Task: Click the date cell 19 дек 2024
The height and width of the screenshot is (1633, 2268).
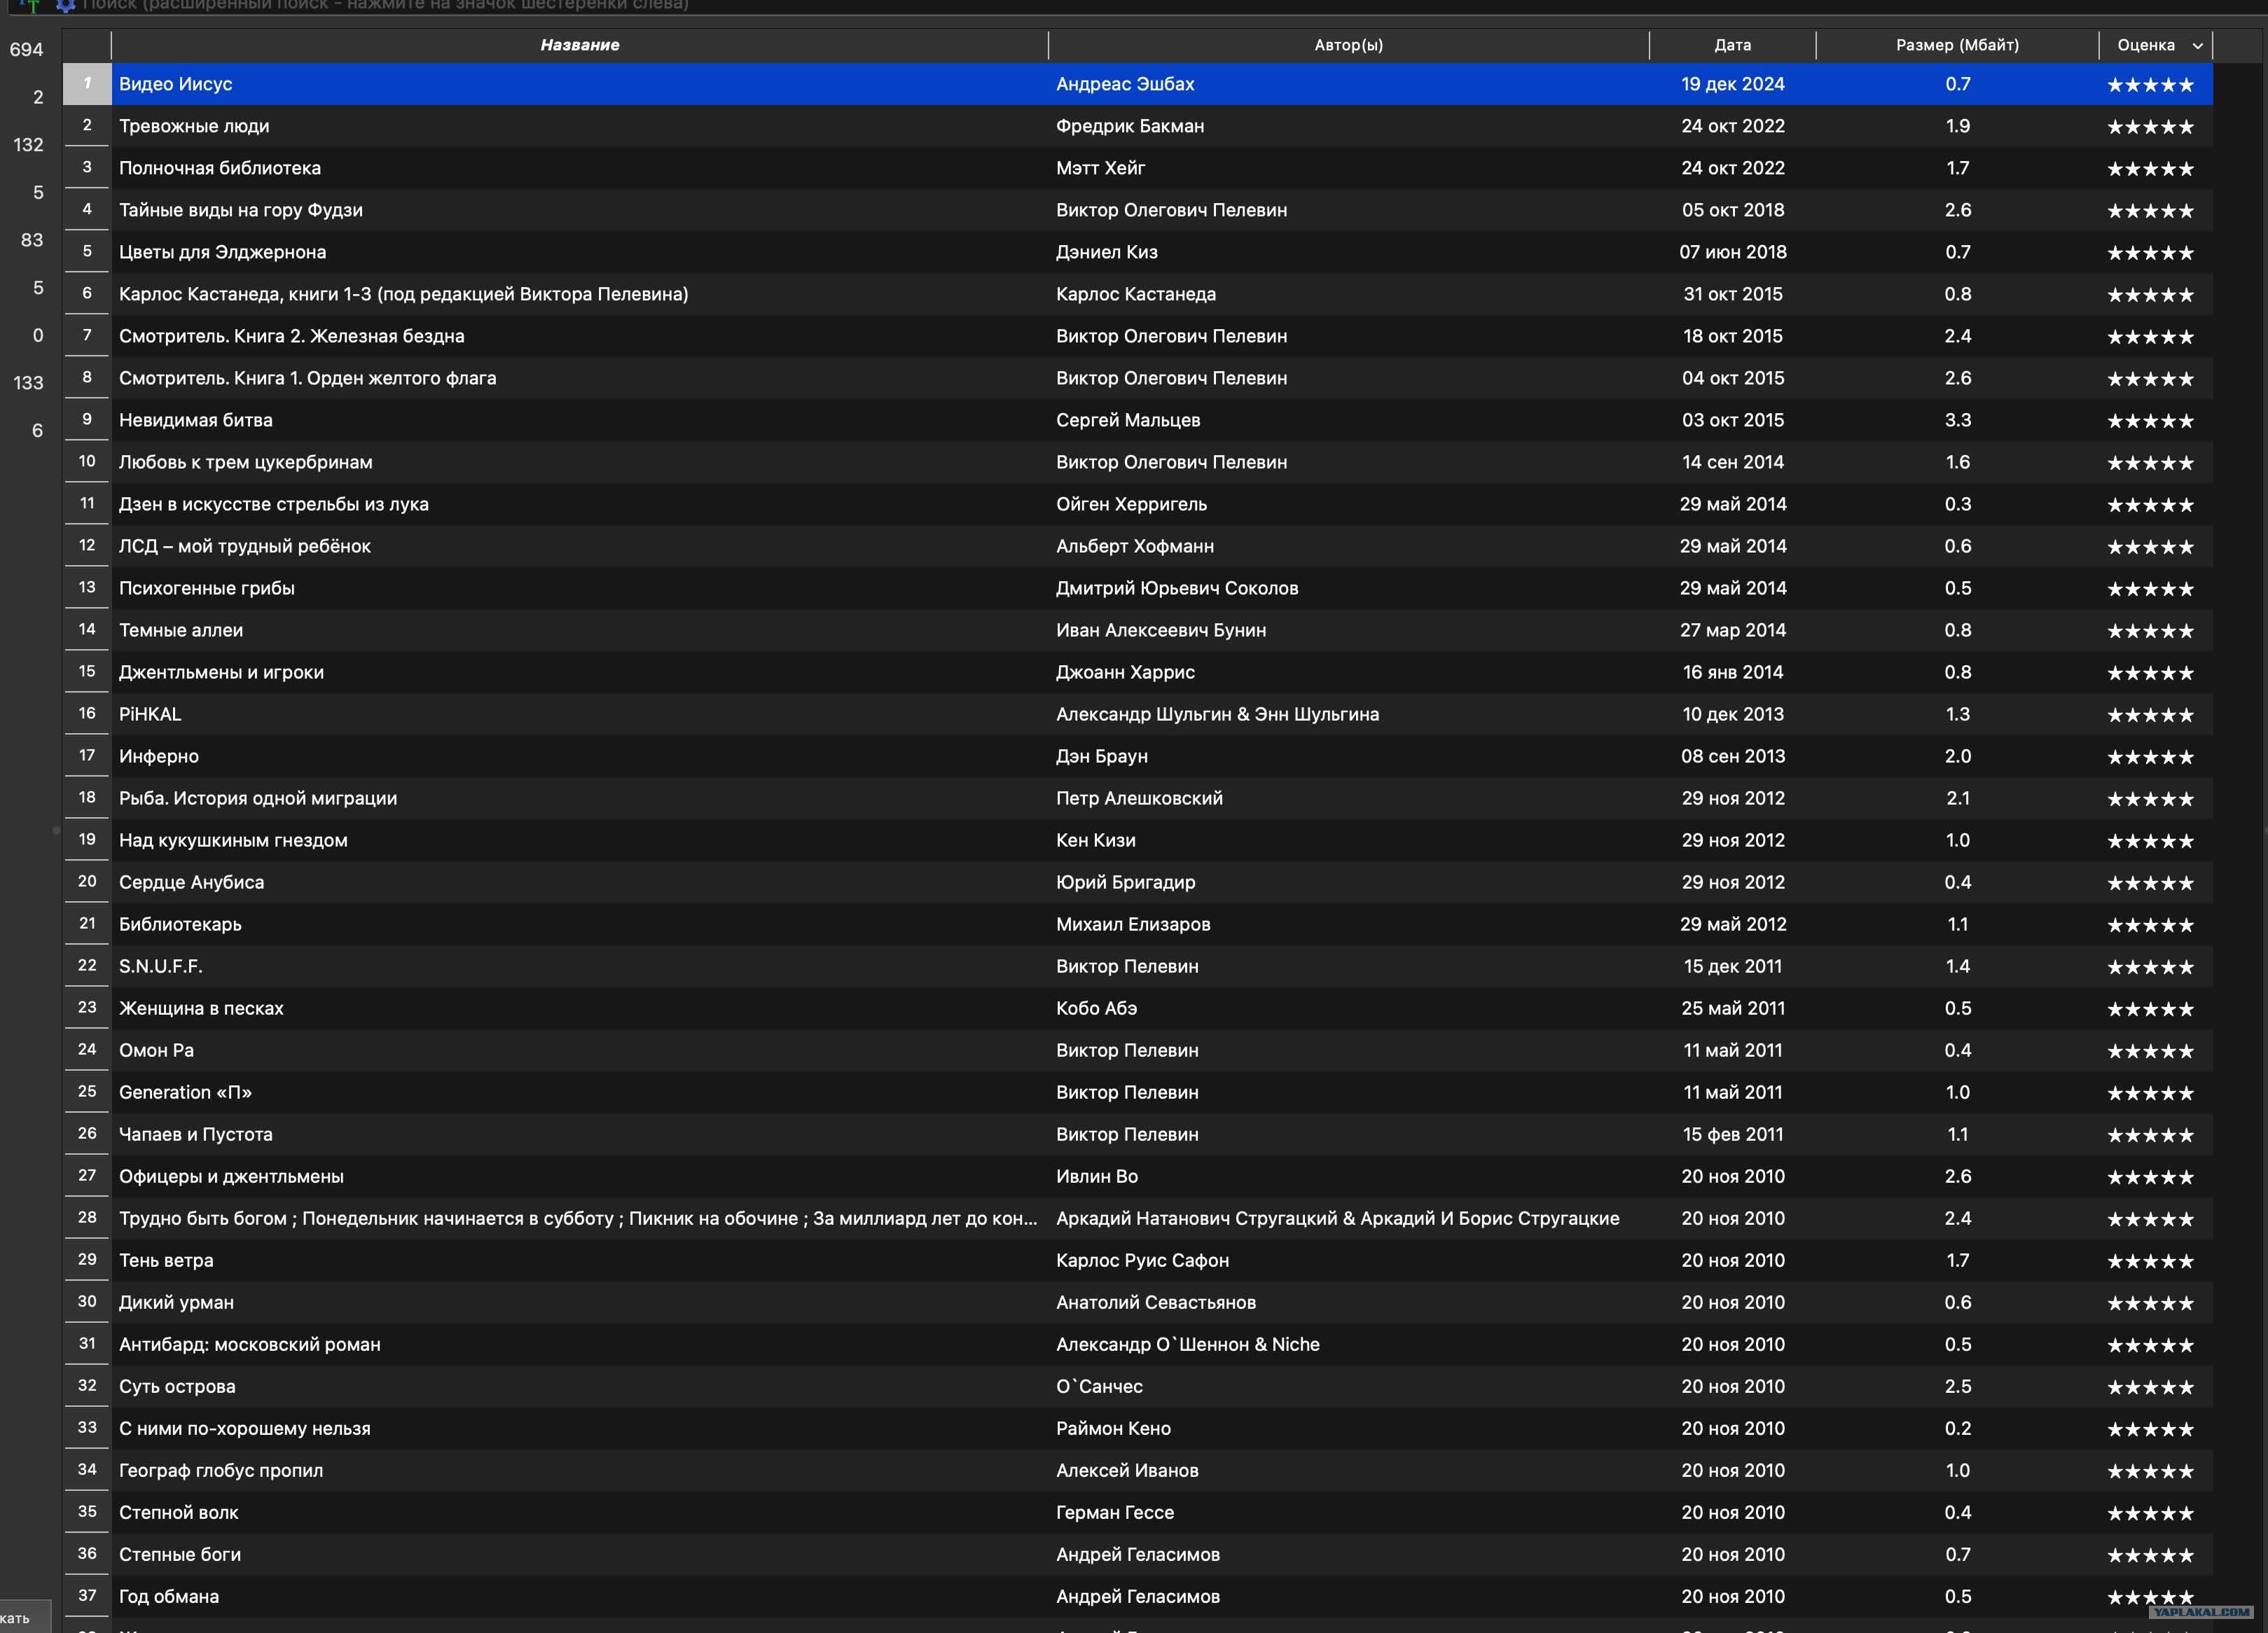Action: point(1732,84)
